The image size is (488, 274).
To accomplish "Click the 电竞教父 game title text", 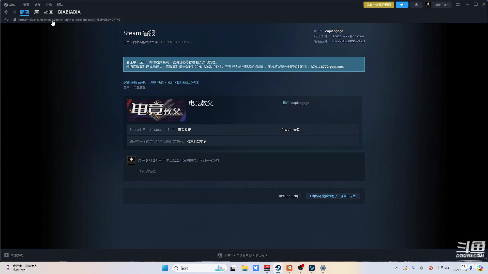I will click(201, 103).
